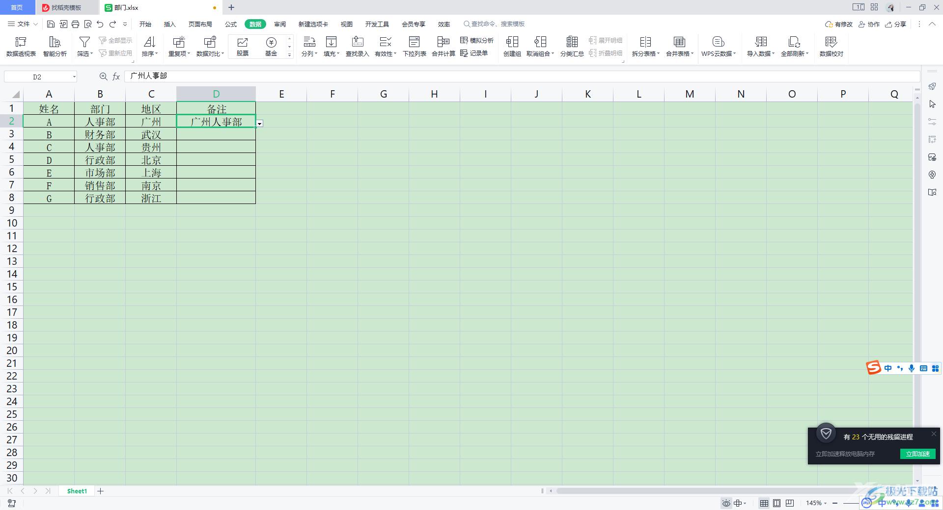
Task: Open the 数据透视表 pivot table tool
Action: click(21, 47)
